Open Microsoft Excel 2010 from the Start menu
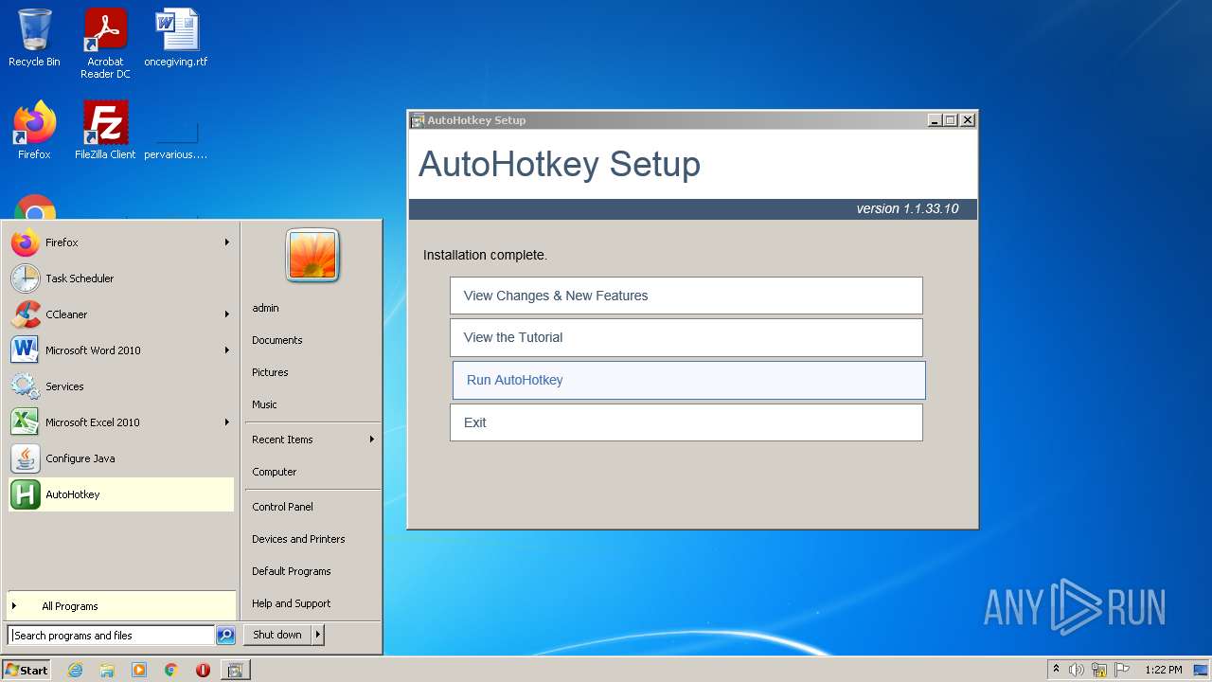The width and height of the screenshot is (1212, 682). click(121, 422)
